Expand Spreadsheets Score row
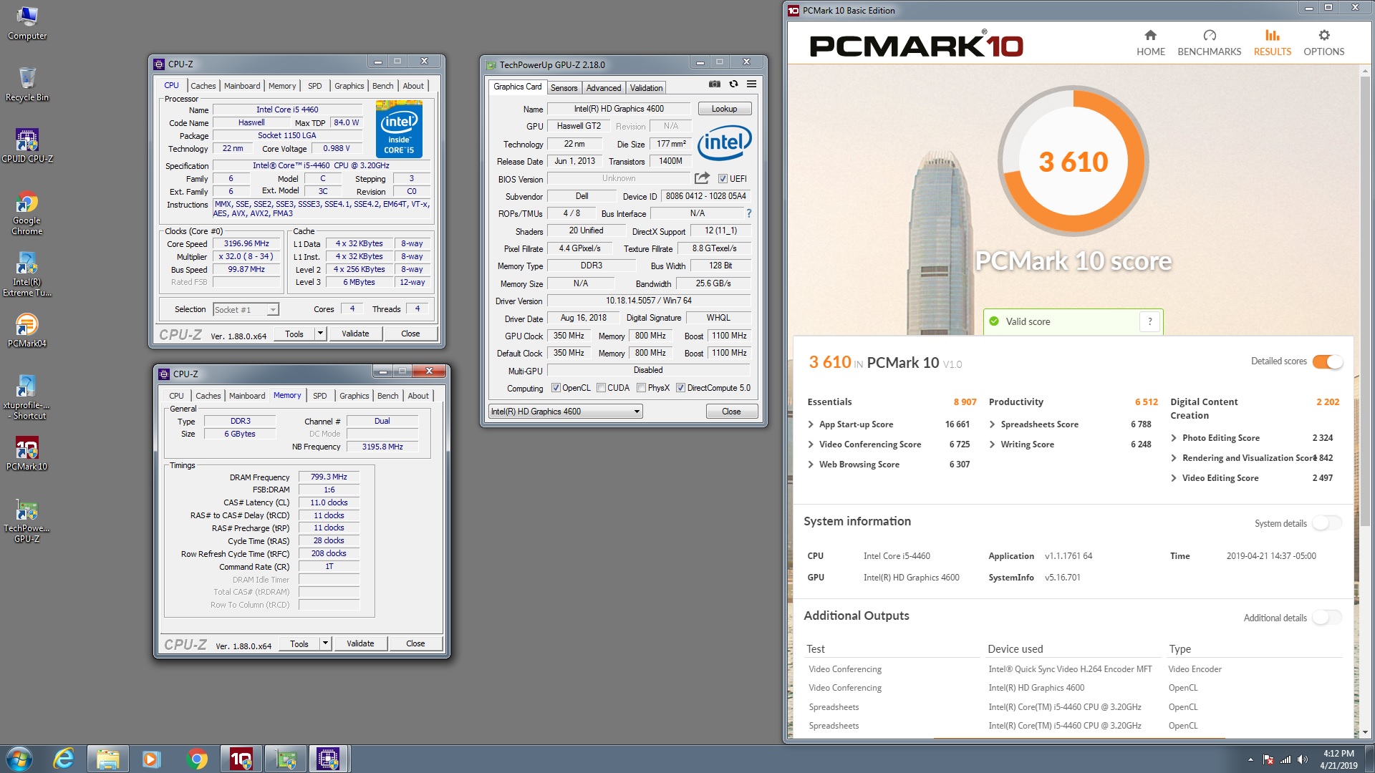 point(992,424)
